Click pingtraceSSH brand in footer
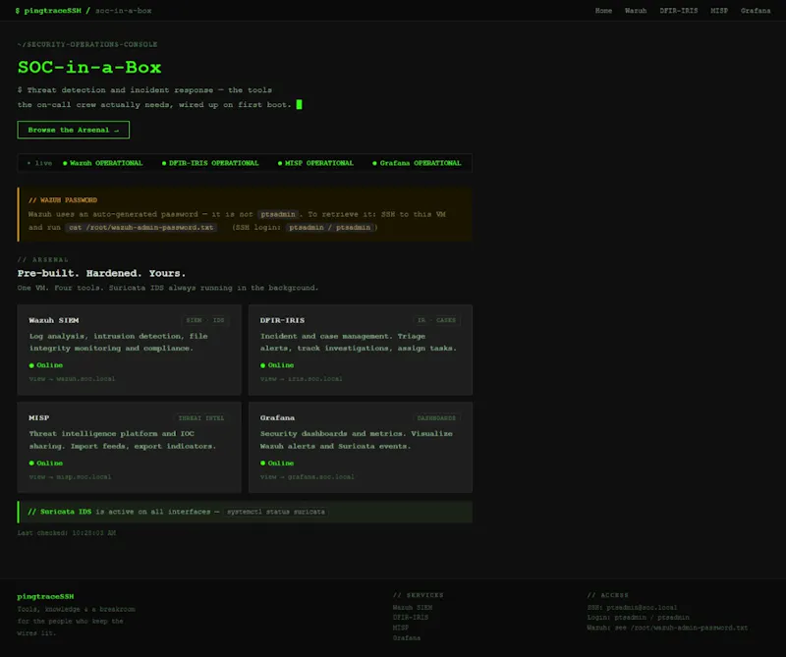The height and width of the screenshot is (657, 786). click(x=45, y=596)
